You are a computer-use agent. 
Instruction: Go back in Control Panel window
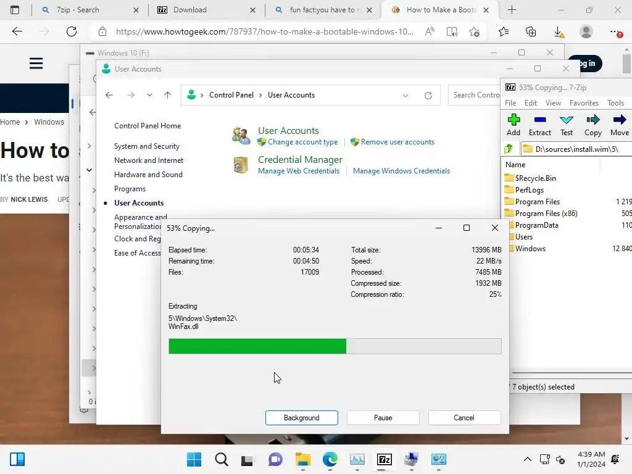(109, 95)
